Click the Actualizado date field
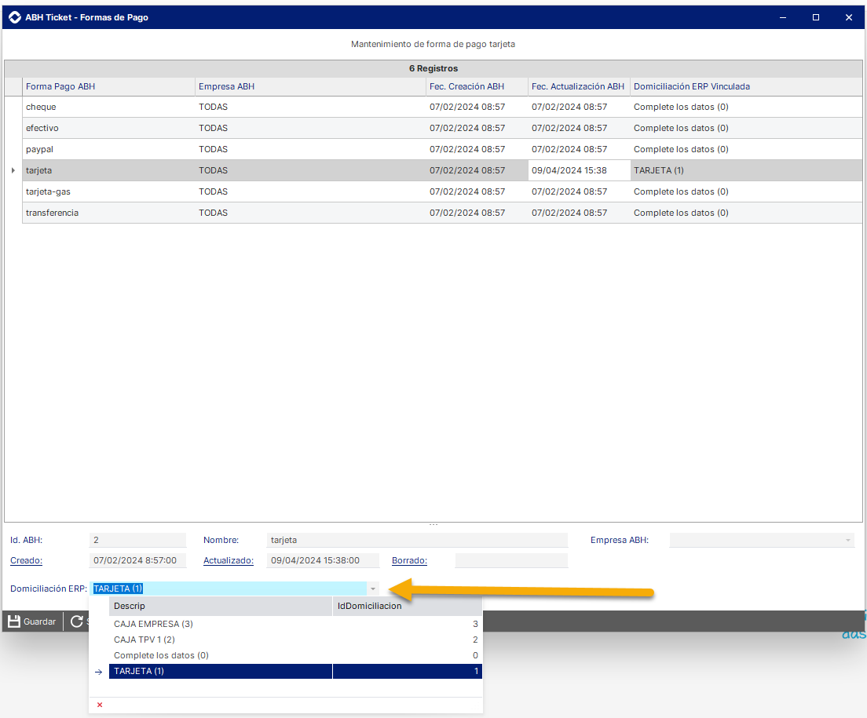867x718 pixels. point(323,560)
